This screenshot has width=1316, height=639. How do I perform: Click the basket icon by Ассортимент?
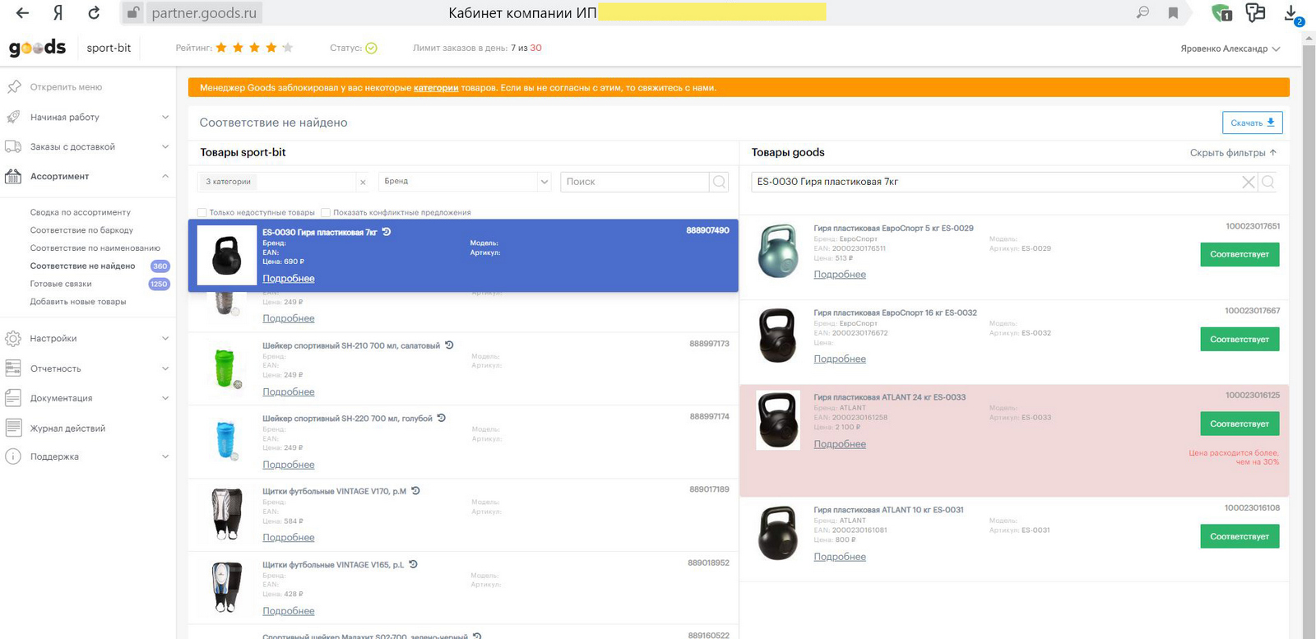tap(13, 176)
